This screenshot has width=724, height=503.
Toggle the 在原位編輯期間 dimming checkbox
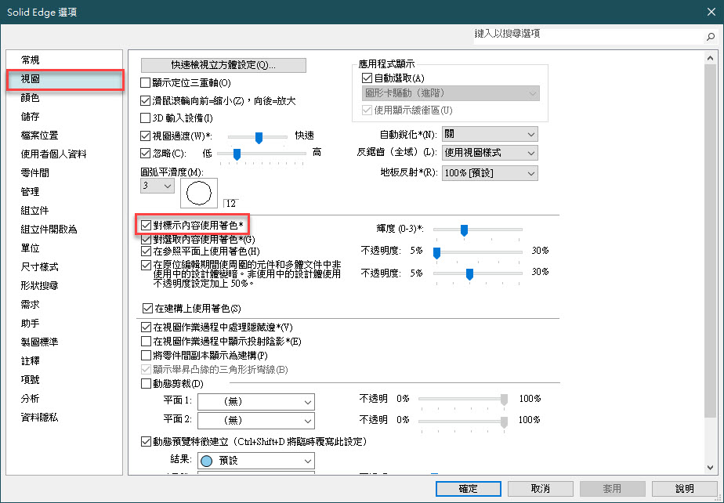pyautogui.click(x=147, y=266)
